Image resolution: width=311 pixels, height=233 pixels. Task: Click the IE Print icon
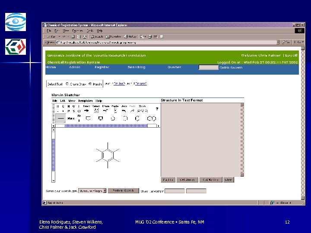click(150, 37)
